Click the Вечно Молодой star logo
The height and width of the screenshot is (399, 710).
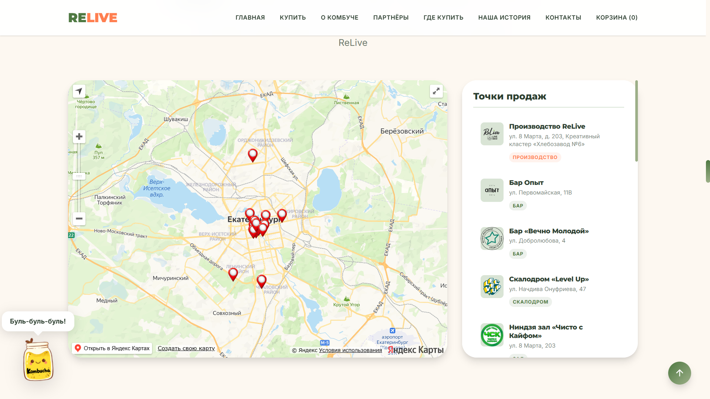click(x=492, y=239)
